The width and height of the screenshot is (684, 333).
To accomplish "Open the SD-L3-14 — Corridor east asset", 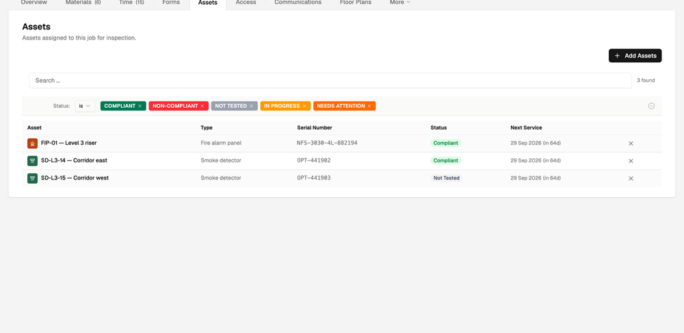I will point(74,160).
